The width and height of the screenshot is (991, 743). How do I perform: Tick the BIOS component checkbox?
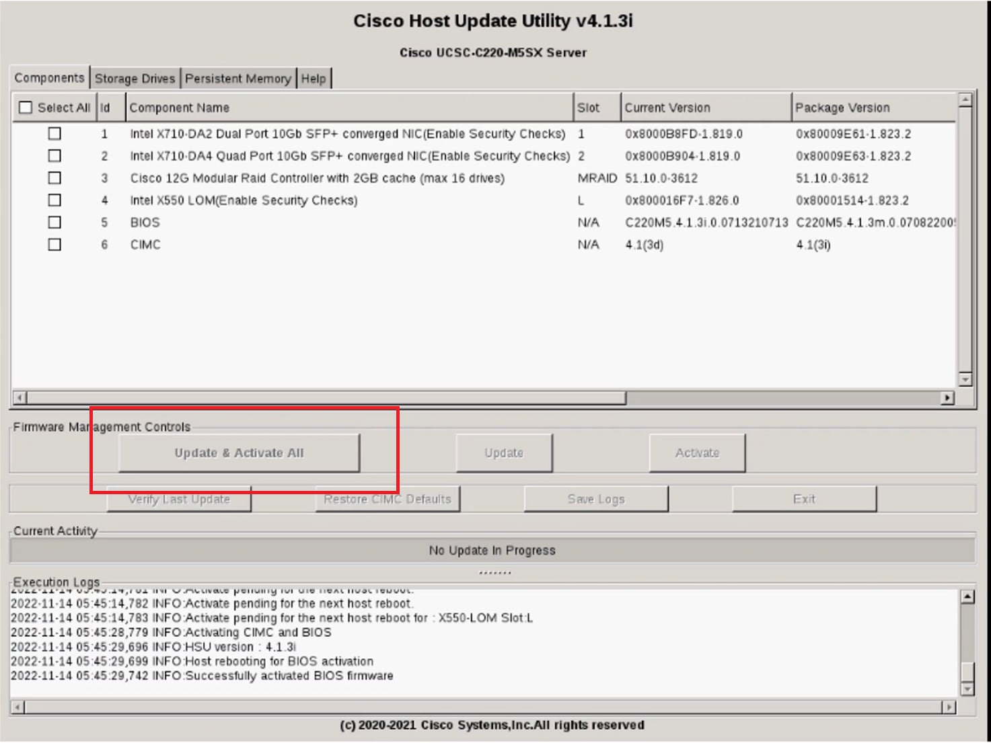[54, 223]
